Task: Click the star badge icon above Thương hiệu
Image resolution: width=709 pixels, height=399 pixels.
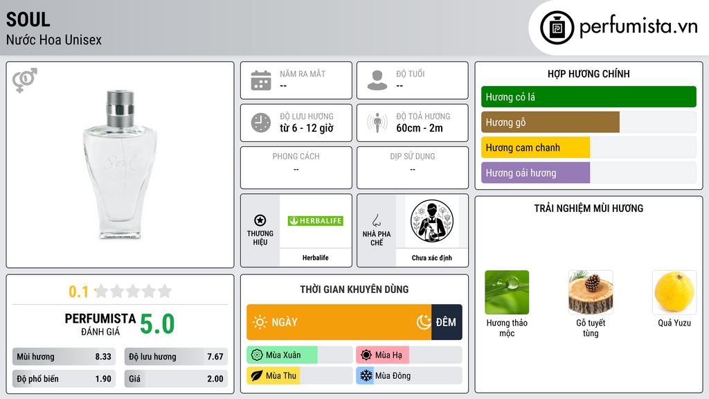Action: point(260,220)
